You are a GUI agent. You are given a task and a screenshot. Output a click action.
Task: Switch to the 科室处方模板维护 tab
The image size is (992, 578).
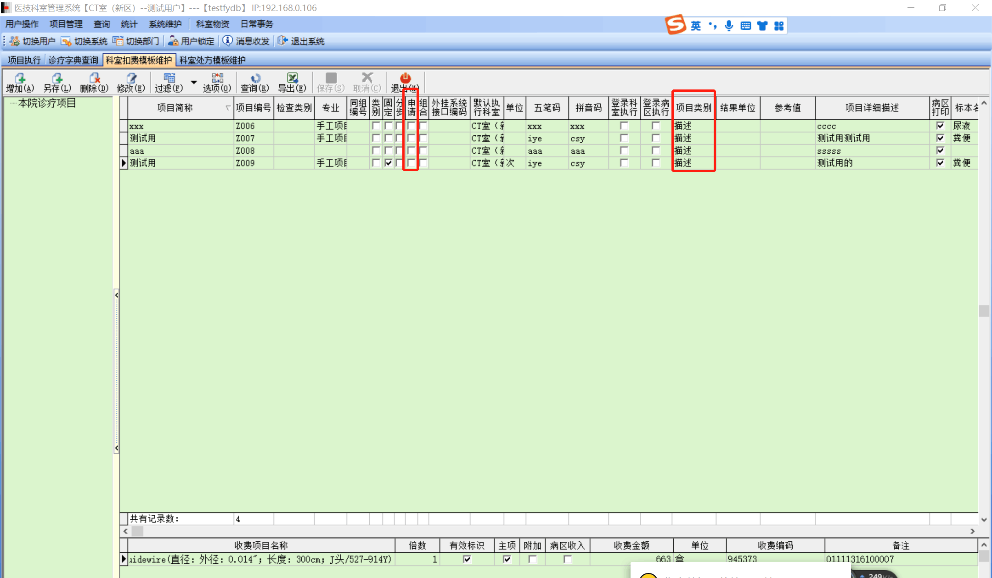click(x=212, y=60)
